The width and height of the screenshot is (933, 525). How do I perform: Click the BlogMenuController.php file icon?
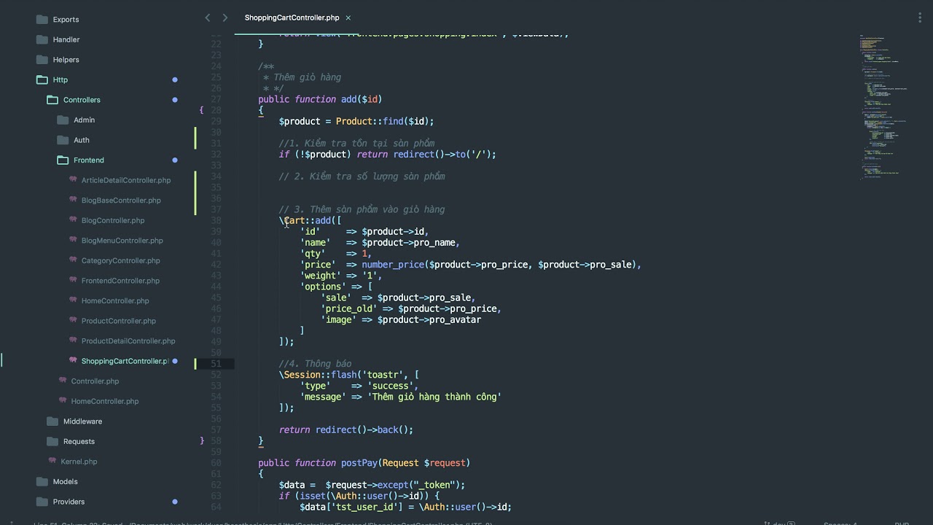73,239
